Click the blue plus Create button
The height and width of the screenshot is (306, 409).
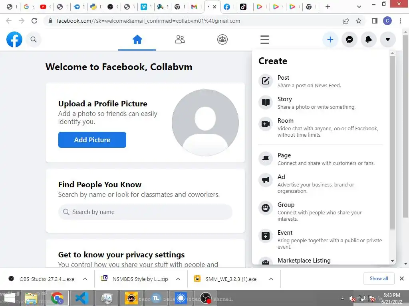click(330, 39)
